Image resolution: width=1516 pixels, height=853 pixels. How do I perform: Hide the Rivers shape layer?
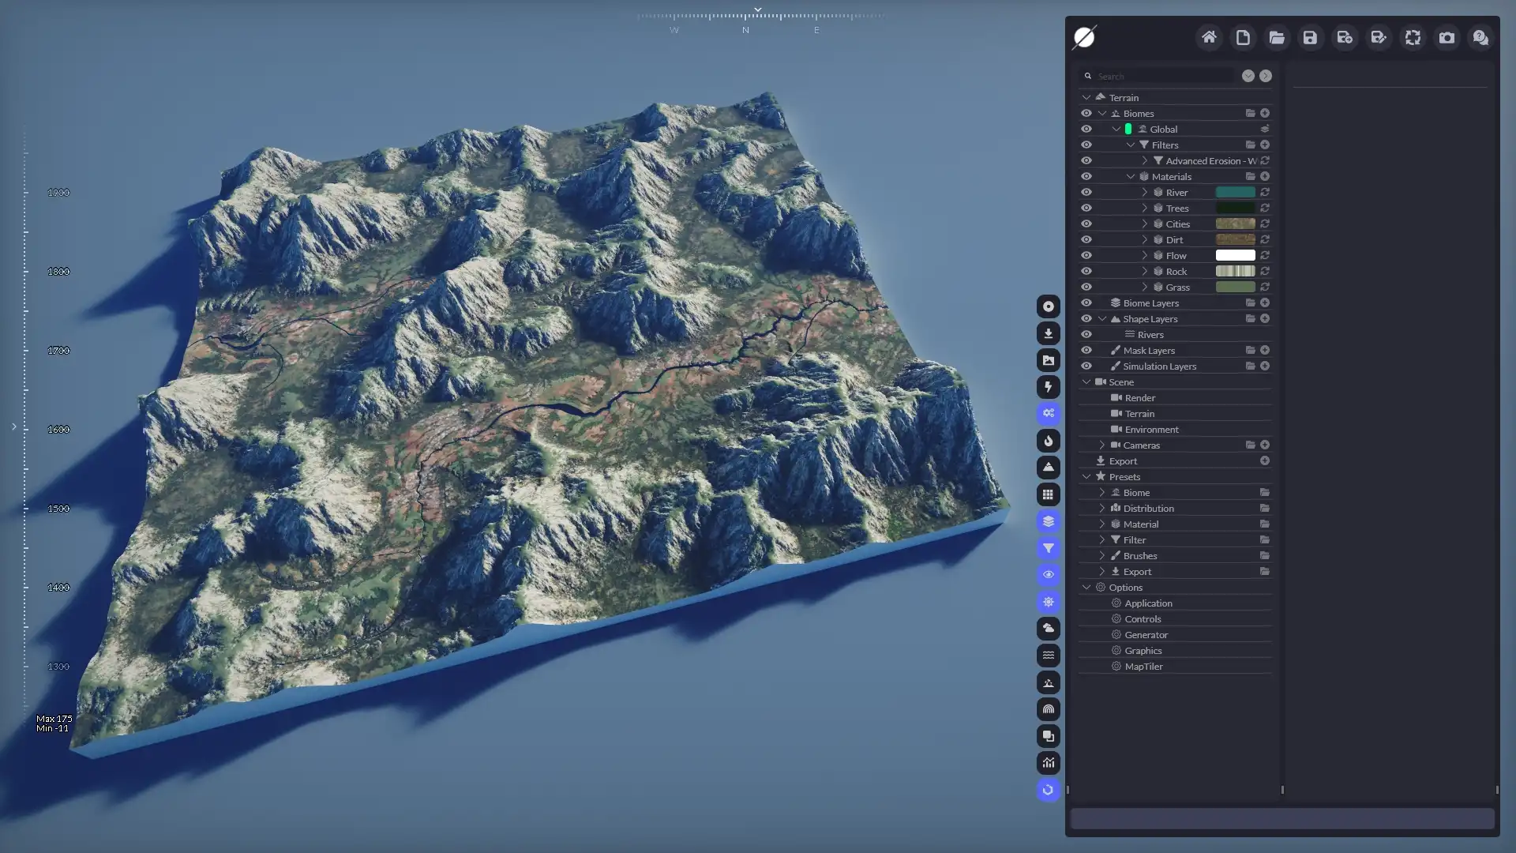1087,334
